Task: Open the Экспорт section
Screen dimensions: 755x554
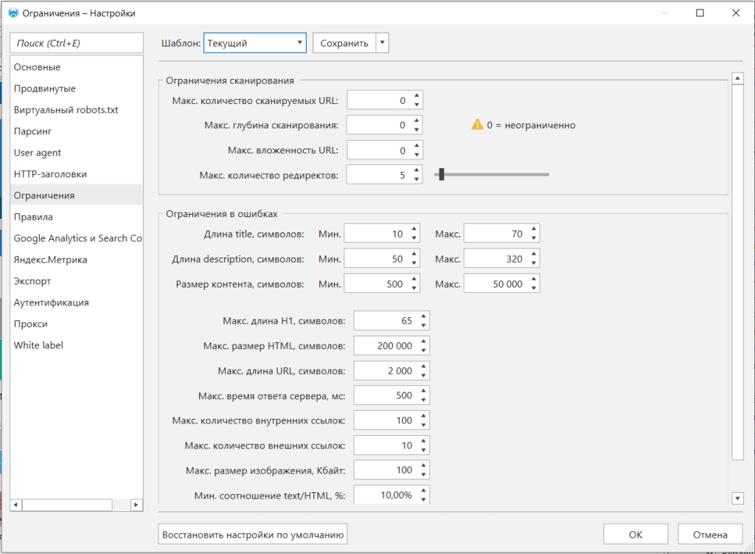Action: pyautogui.click(x=76, y=281)
